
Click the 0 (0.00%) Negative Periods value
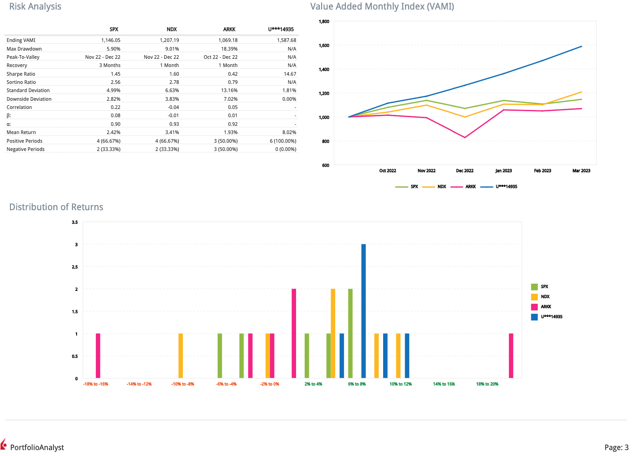click(286, 149)
